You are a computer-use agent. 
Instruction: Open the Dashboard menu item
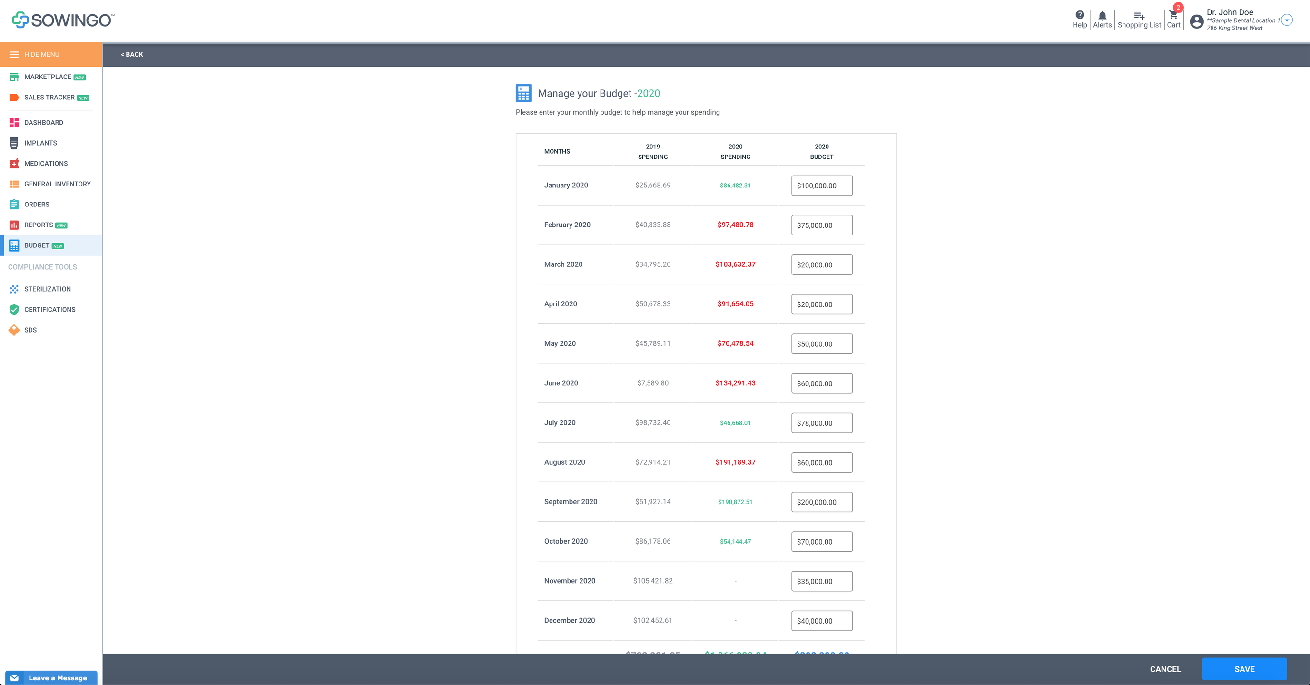pyautogui.click(x=51, y=123)
